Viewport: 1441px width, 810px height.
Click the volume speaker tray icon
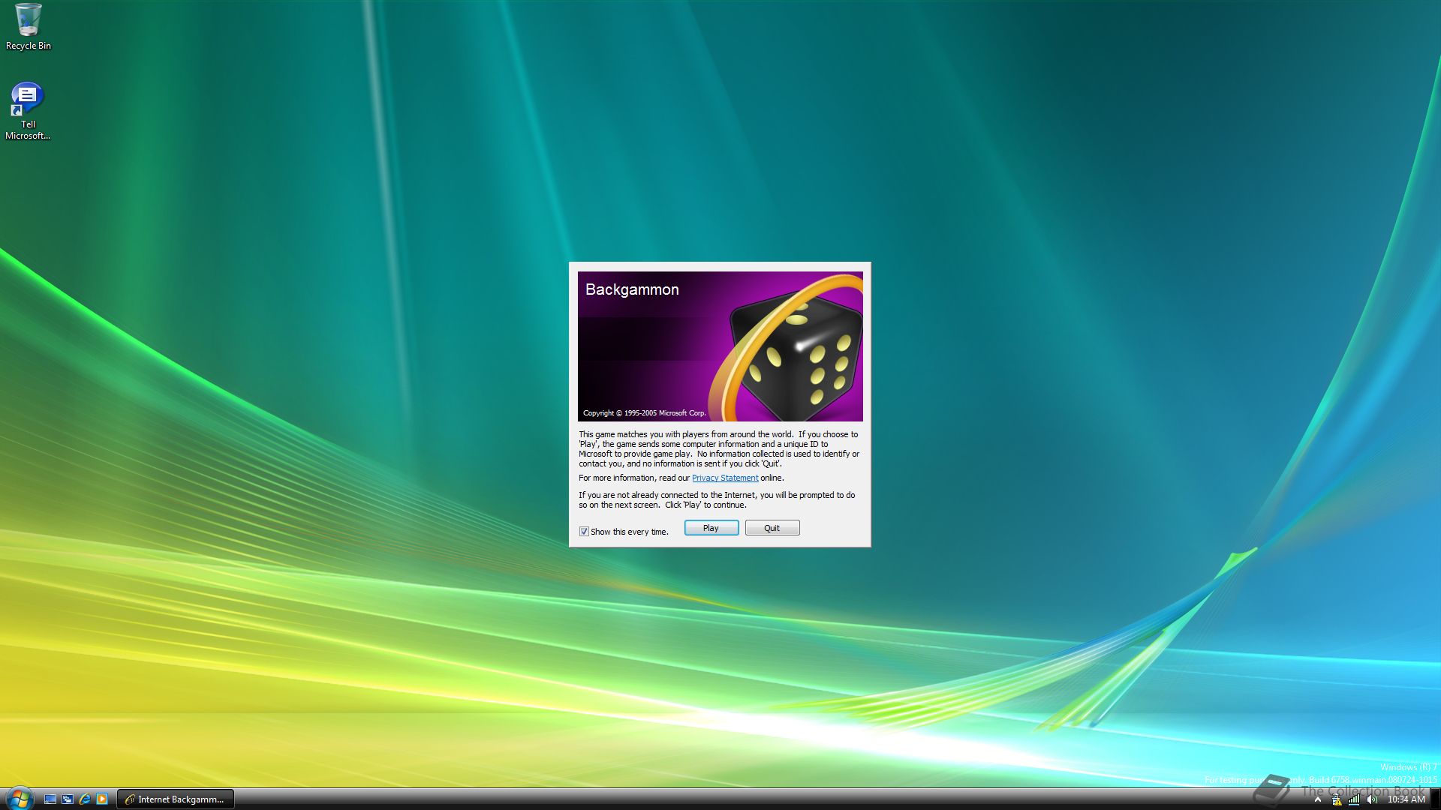pos(1372,799)
